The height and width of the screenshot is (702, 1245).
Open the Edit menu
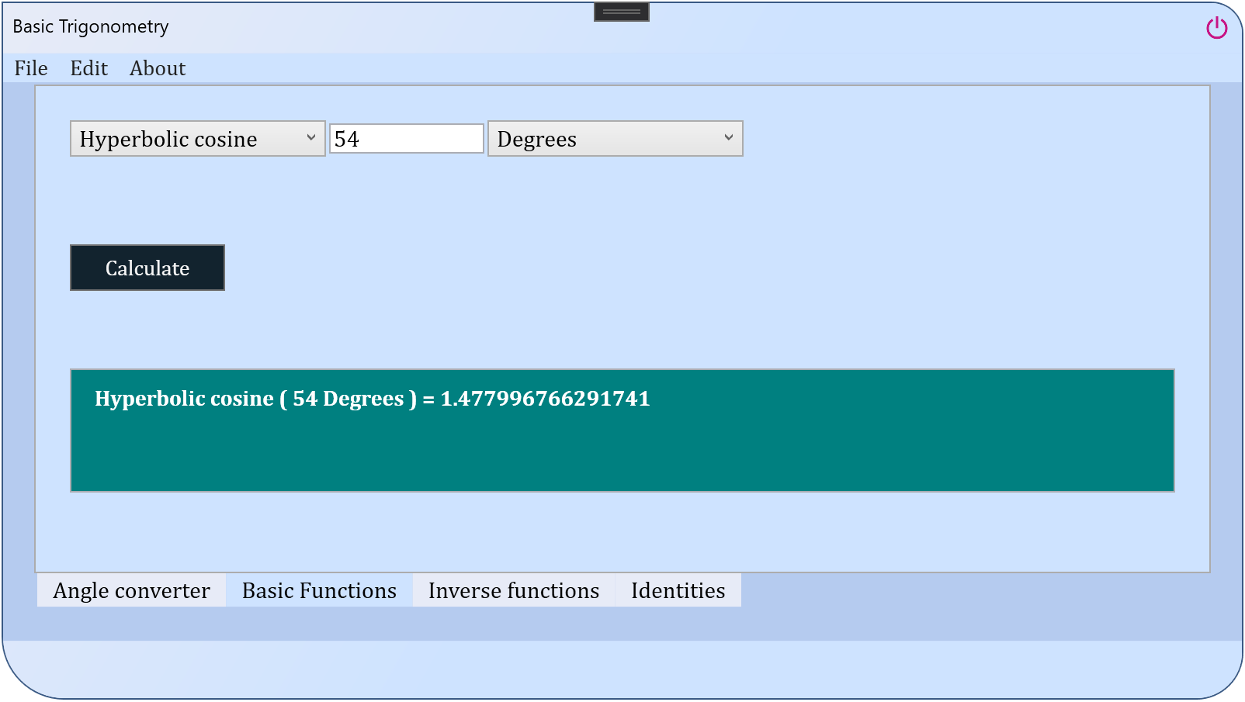point(89,68)
